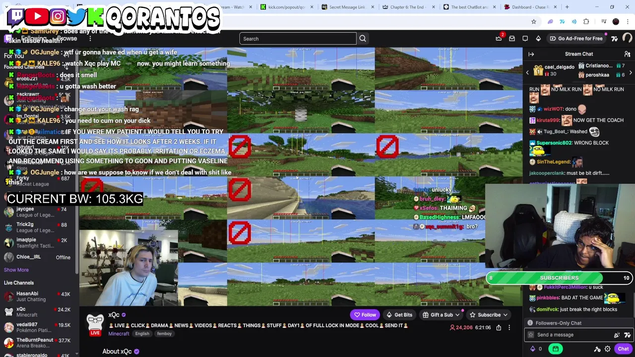635x357 pixels.
Task: Click xQc channel name heading
Action: pos(114,315)
